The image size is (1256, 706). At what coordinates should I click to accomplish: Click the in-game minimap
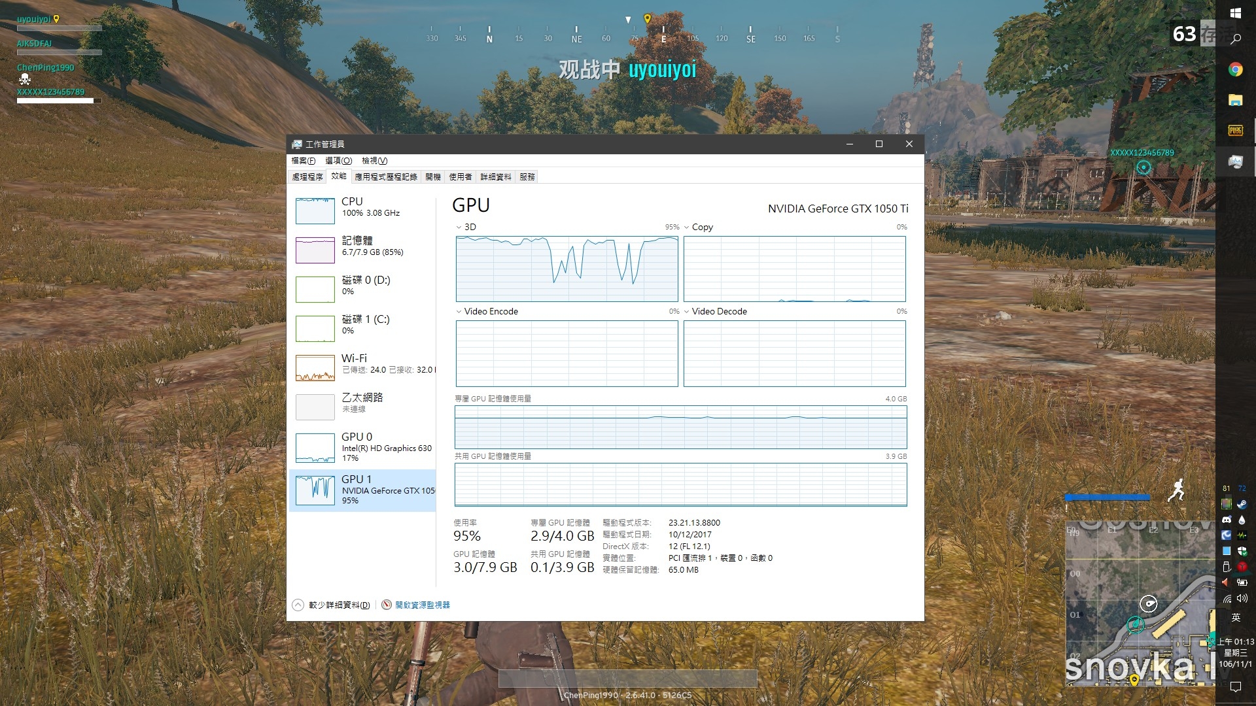(1141, 605)
